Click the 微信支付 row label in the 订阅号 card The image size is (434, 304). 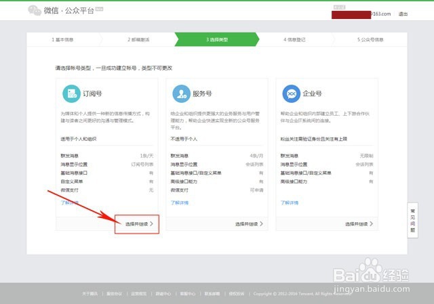tap(69, 190)
